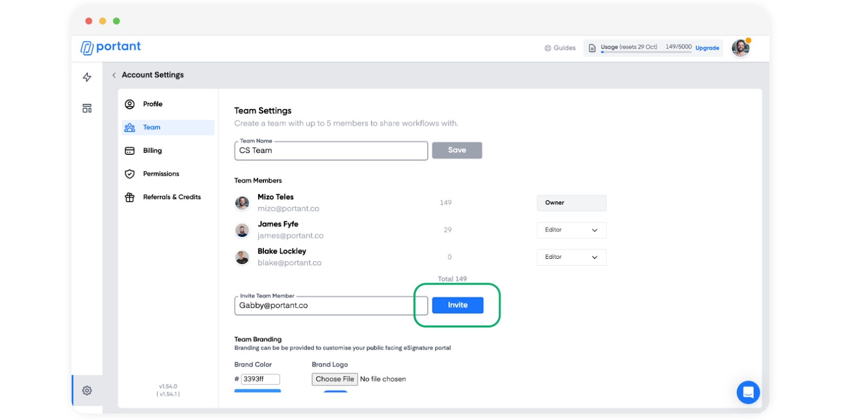Click the back arrow beside Account Settings
The height and width of the screenshot is (420, 841).
(x=114, y=75)
